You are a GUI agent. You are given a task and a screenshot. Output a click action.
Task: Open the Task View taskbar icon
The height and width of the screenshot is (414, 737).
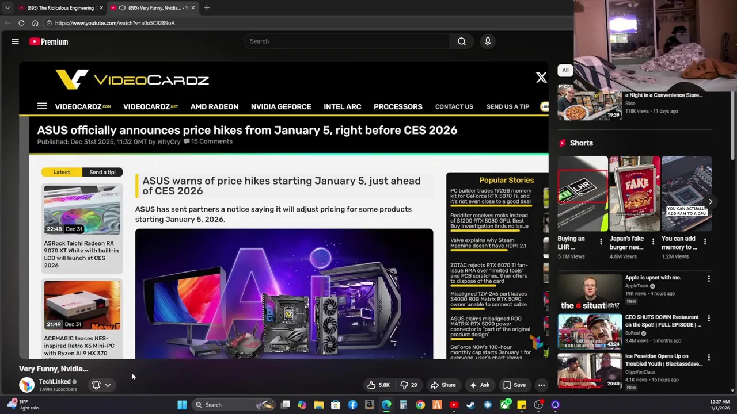(x=285, y=405)
